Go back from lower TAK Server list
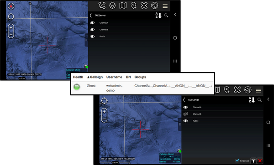274x165 pixels. coord(184,100)
